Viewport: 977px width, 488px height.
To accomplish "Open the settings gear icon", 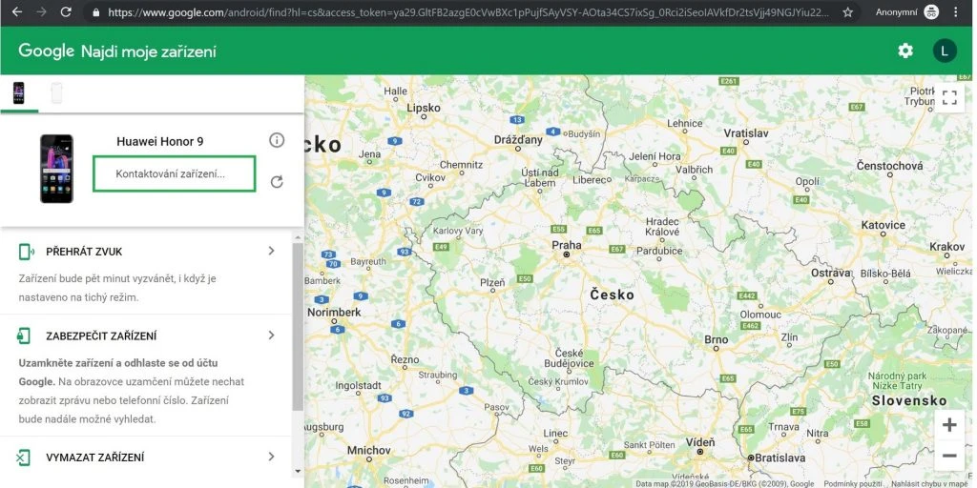I will tap(904, 51).
